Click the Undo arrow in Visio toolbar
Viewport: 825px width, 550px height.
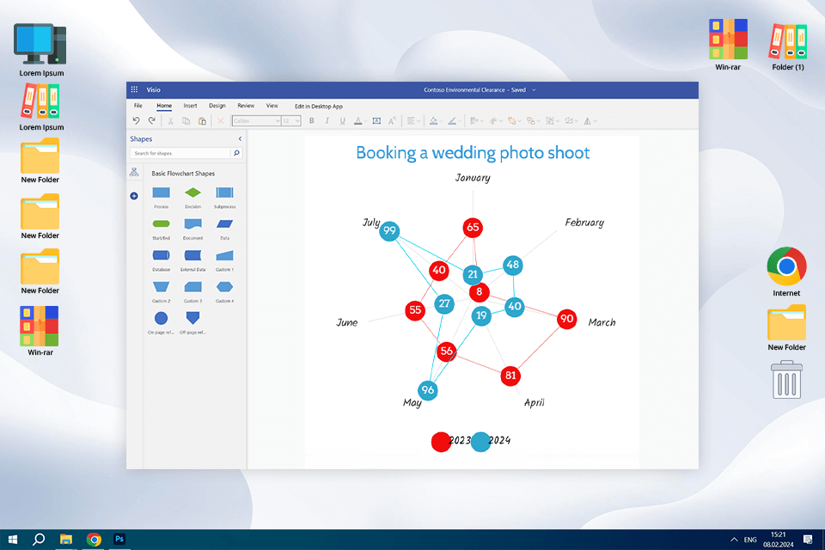[137, 121]
